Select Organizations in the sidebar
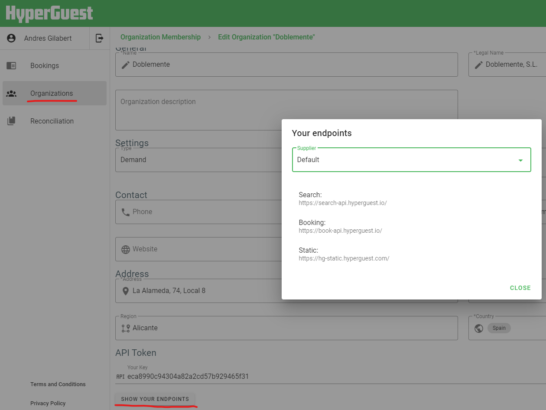 (x=55, y=94)
